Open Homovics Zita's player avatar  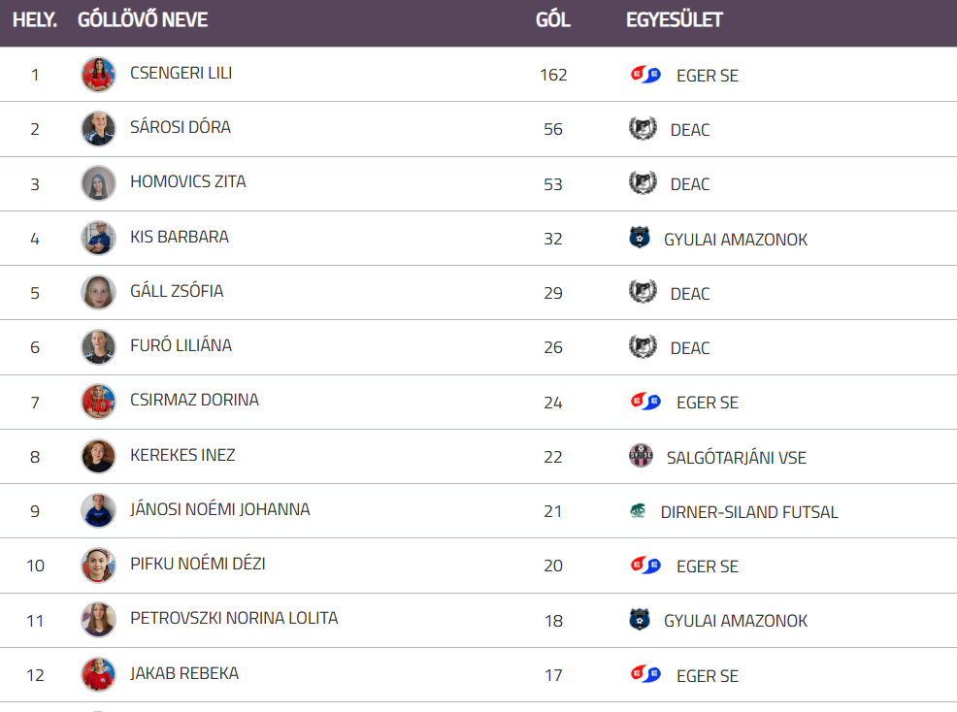98,183
